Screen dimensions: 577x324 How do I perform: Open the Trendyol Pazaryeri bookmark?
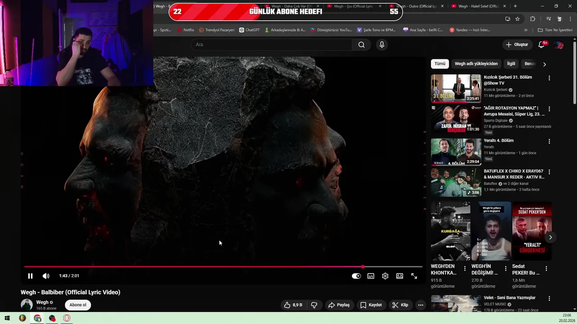216,30
